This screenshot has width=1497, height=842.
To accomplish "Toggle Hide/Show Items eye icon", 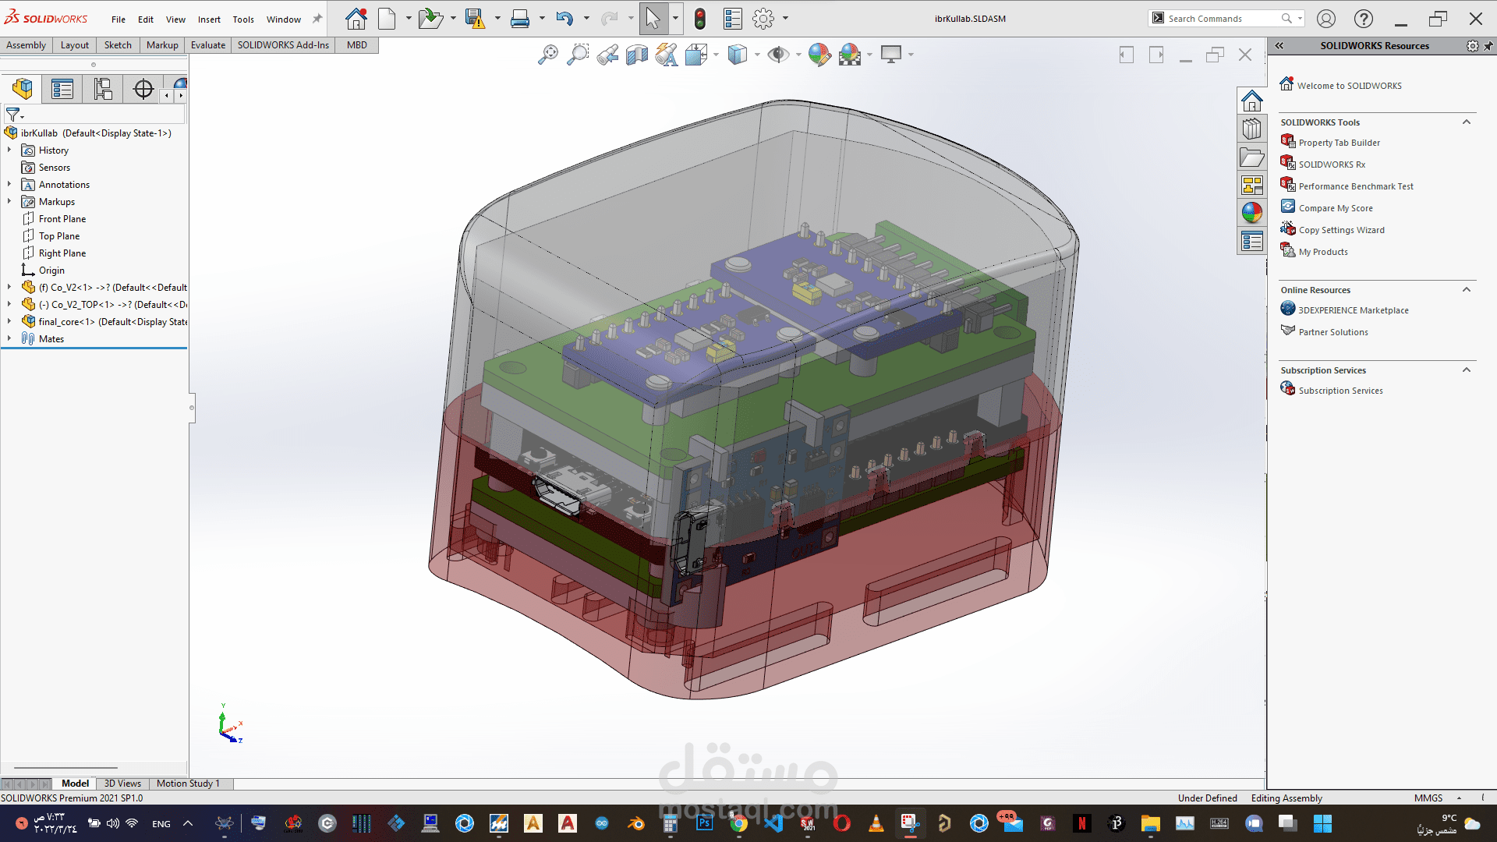I will [777, 55].
